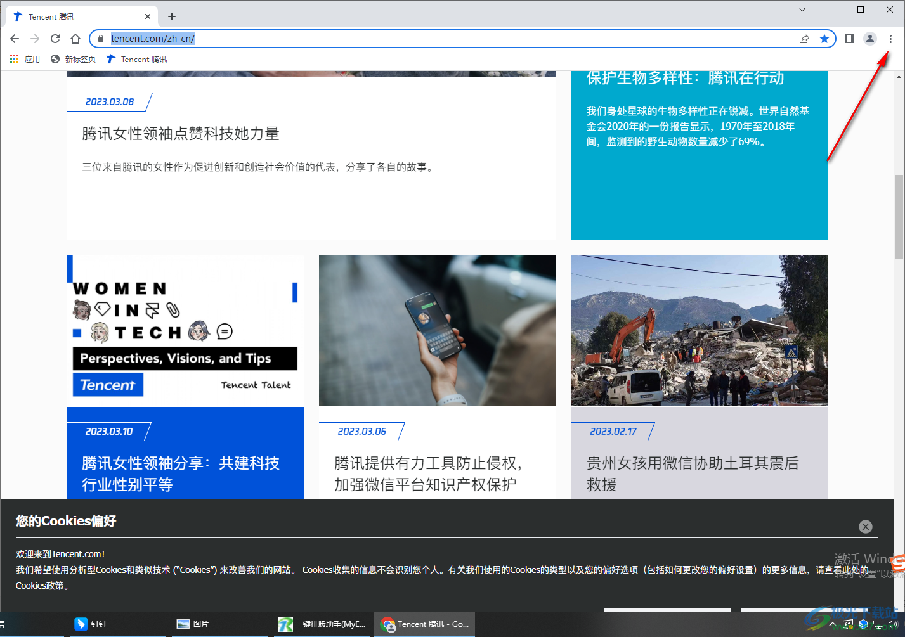Open the hand holding phone image
This screenshot has height=637, width=905.
coord(438,330)
